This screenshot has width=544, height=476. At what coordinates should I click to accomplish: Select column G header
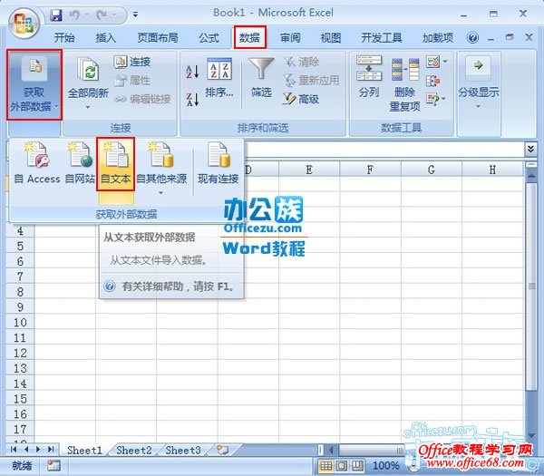pyautogui.click(x=432, y=170)
